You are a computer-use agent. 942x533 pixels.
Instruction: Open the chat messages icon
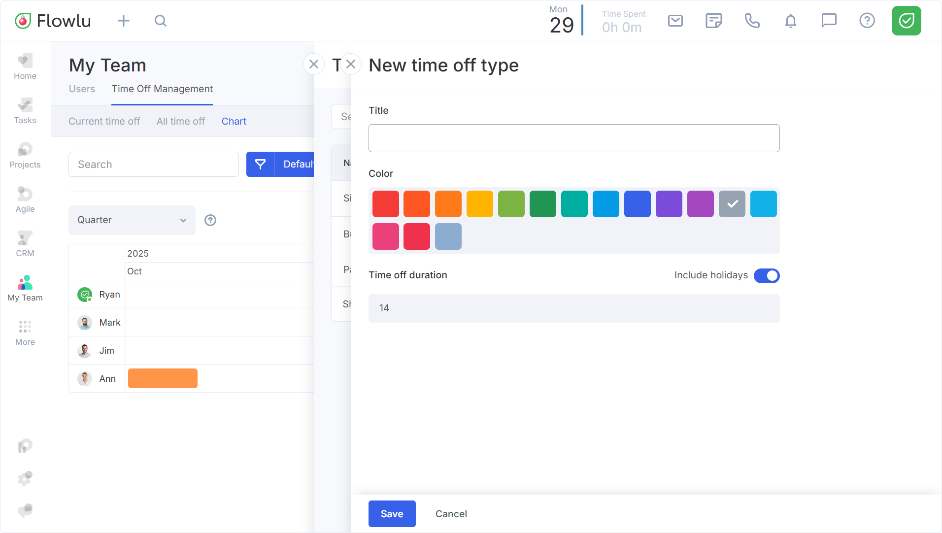click(829, 21)
